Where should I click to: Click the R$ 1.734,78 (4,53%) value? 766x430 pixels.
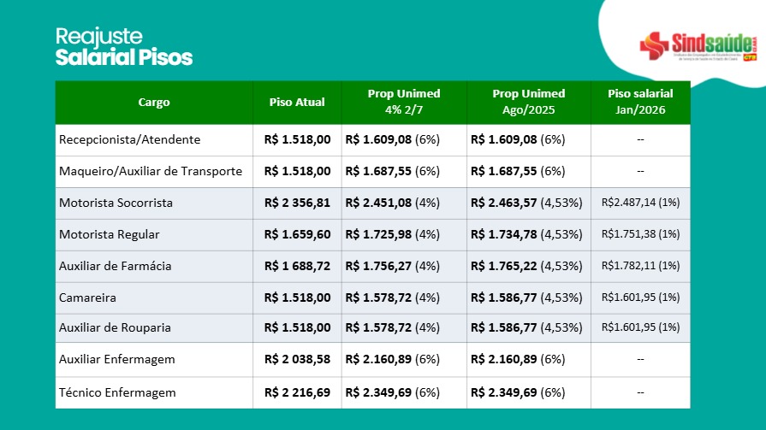tap(526, 234)
